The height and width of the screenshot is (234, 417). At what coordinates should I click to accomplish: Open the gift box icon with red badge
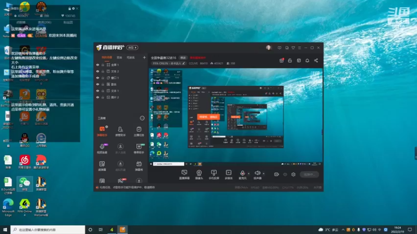pyautogui.click(x=281, y=60)
